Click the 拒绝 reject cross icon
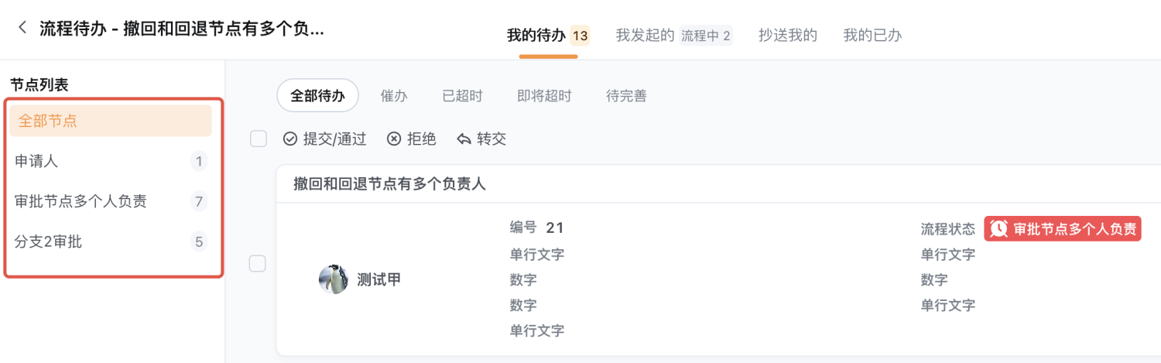This screenshot has height=363, width=1161. pos(394,139)
